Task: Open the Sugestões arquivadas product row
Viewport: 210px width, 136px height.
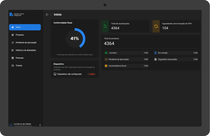Action: 176,59
